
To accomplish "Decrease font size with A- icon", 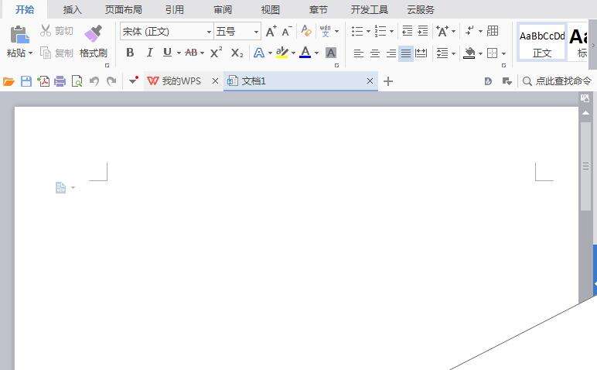I will 287,31.
